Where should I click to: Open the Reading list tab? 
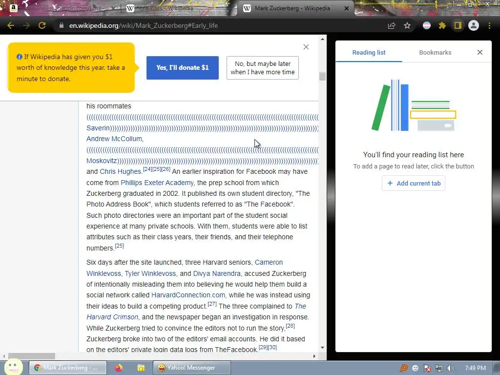point(369,52)
